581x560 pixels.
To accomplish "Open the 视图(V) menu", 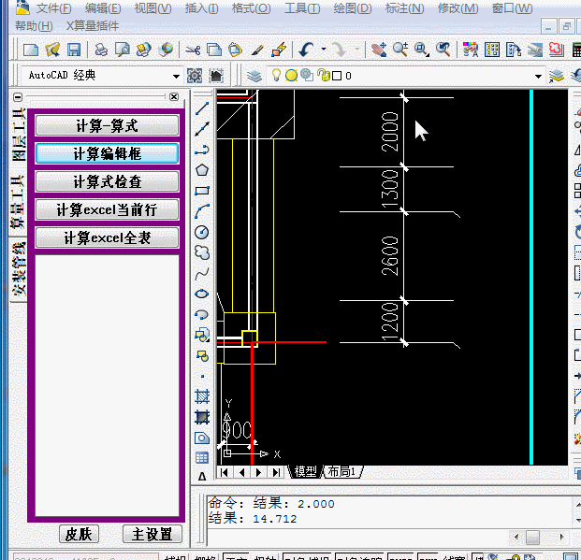I will [153, 8].
